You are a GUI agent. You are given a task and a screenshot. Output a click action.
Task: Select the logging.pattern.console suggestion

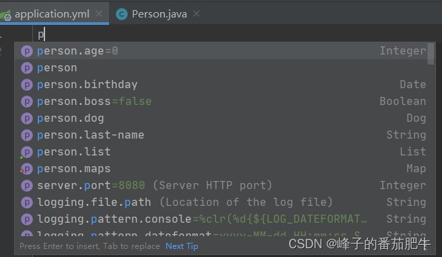coord(224,219)
